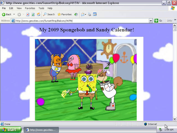This screenshot has height=133, width=177.
Task: Stop loading the page
Action: (x=28, y=14)
